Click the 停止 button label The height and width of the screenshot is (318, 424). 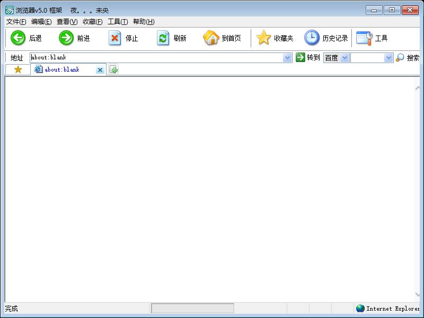click(131, 38)
